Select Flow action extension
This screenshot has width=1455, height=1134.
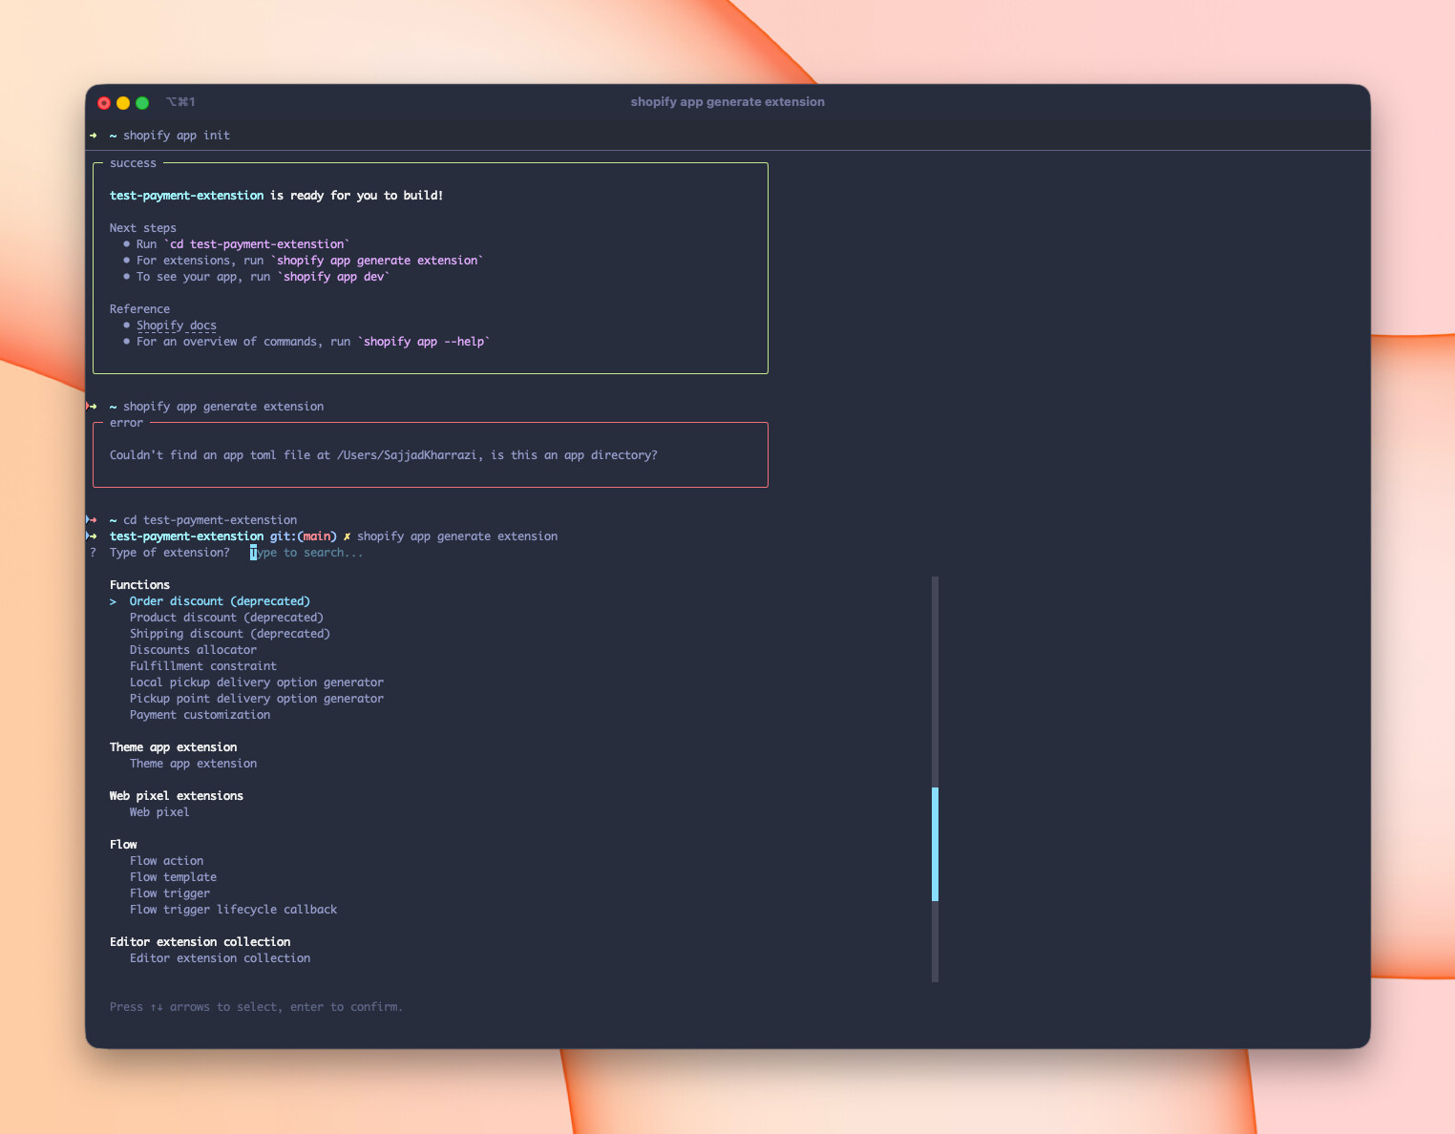tap(166, 861)
